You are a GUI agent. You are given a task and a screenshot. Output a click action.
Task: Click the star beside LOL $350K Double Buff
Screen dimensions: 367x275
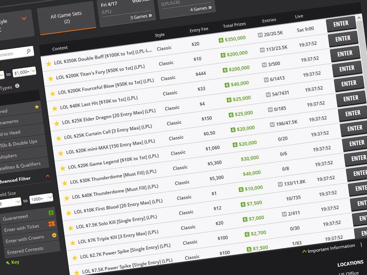[49, 64]
